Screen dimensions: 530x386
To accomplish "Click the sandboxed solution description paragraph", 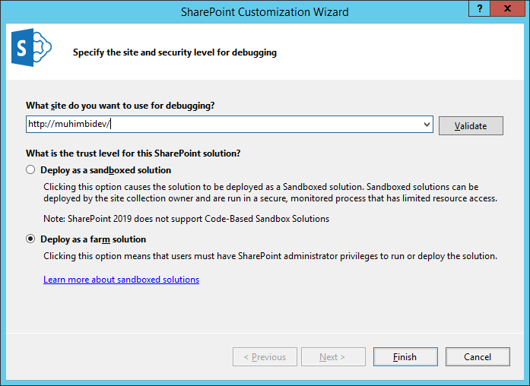I will [x=271, y=192].
